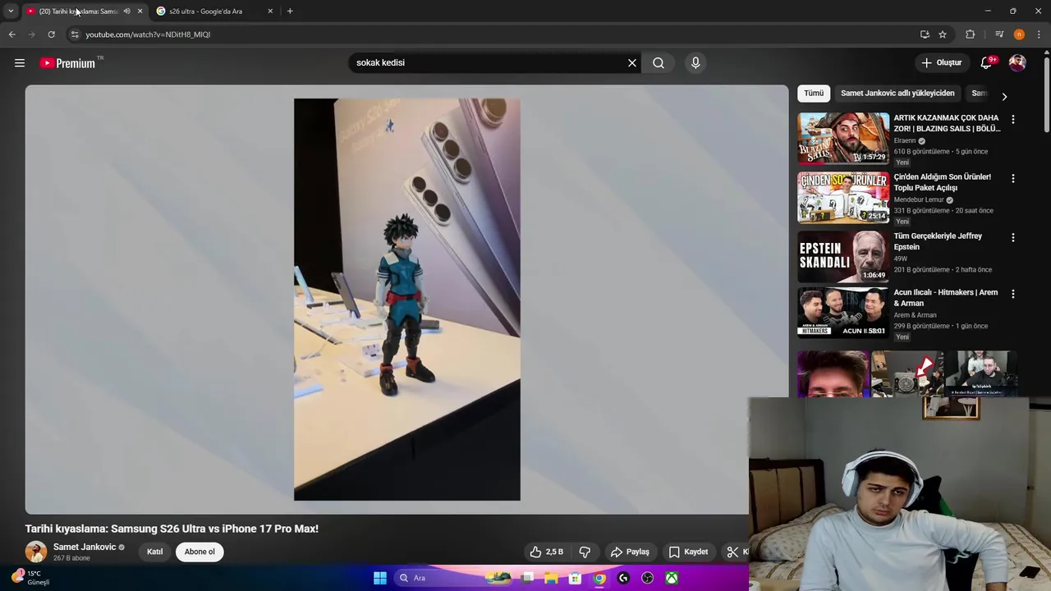
Task: Open Microsoft Store from taskbar
Action: point(576,578)
